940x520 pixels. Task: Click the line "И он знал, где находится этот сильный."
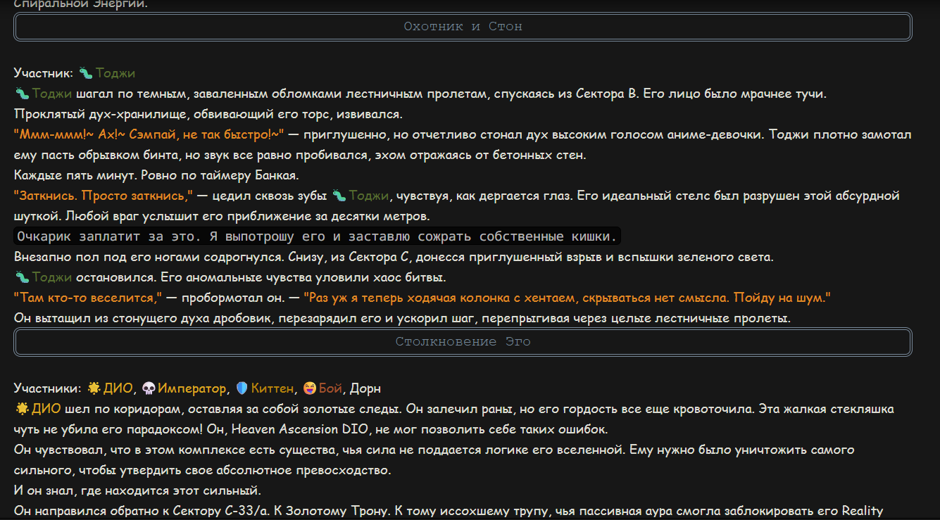[138, 490]
